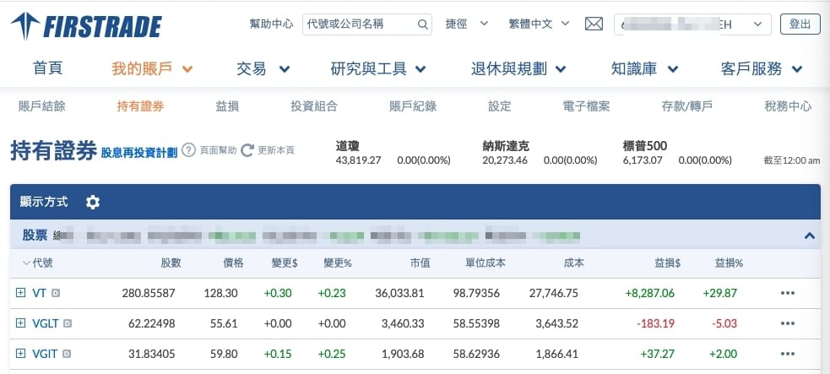Open the 股息再投資計劃 link
This screenshot has width=830, height=374.
coord(139,154)
